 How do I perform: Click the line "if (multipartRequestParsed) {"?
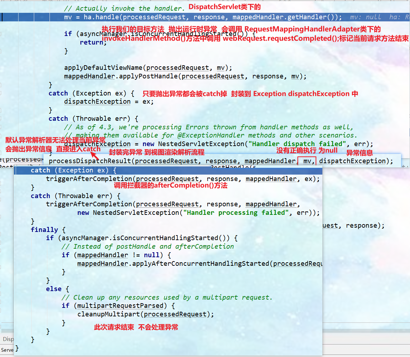[118, 306]
